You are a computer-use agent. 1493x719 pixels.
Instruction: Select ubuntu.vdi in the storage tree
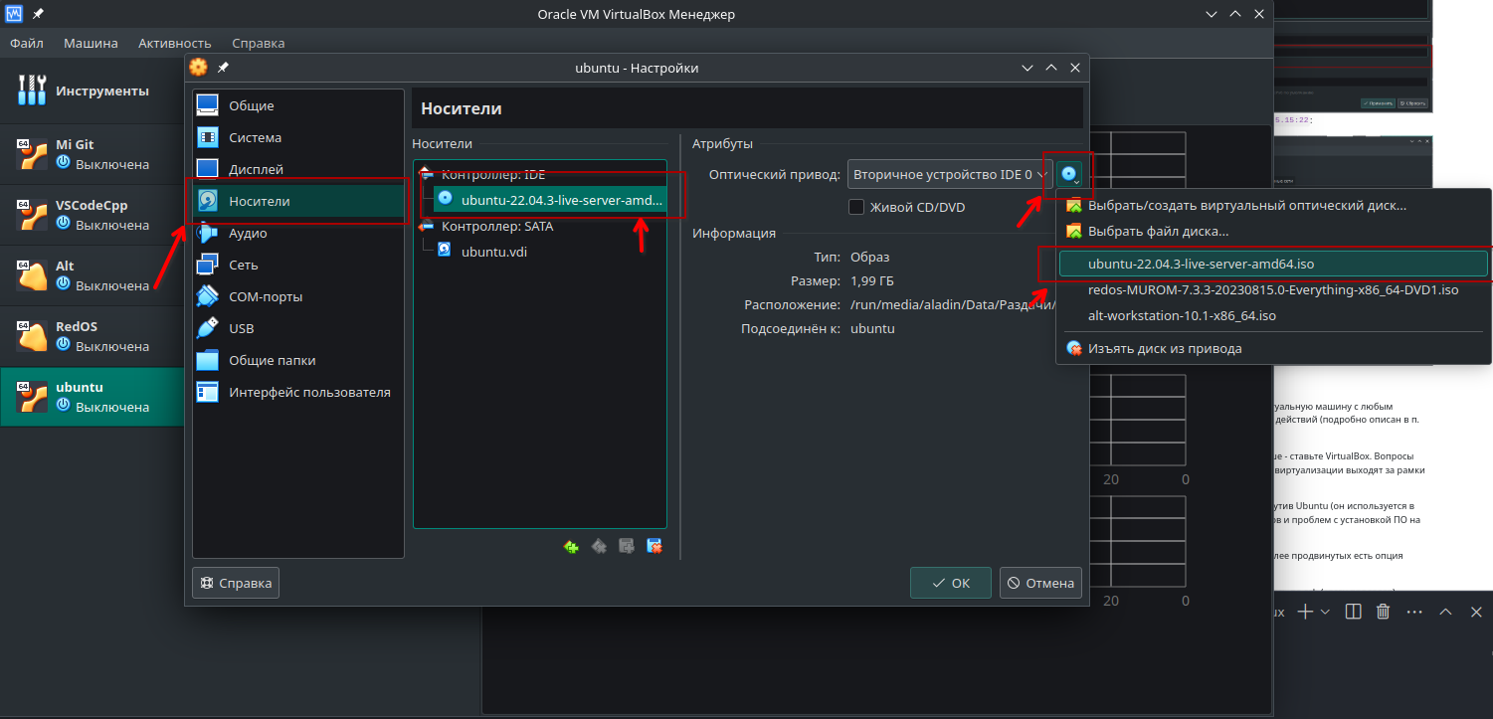pos(493,252)
